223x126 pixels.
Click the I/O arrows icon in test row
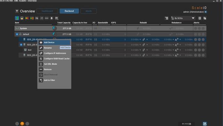[x=95, y=50]
